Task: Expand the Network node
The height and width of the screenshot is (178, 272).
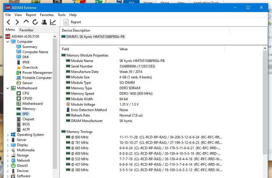Action: pos(8,161)
